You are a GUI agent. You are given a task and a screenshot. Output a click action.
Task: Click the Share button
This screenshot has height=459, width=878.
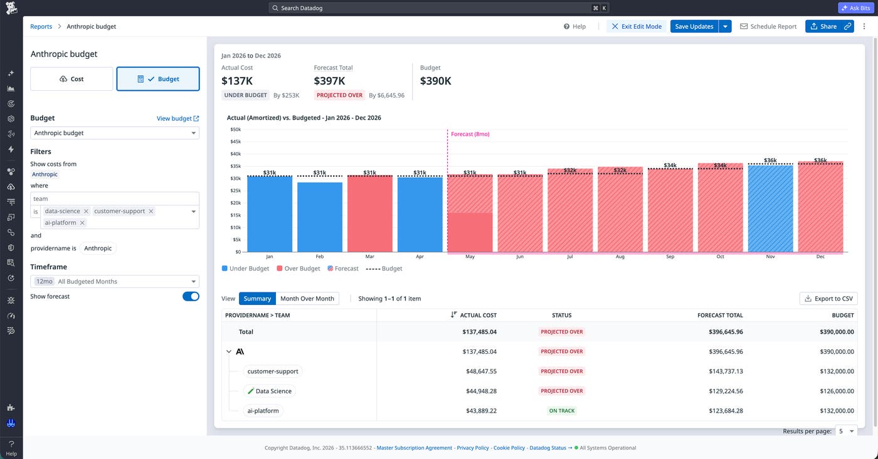(823, 26)
